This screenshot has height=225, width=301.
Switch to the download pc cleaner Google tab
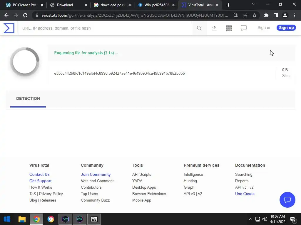pyautogui.click(x=112, y=5)
